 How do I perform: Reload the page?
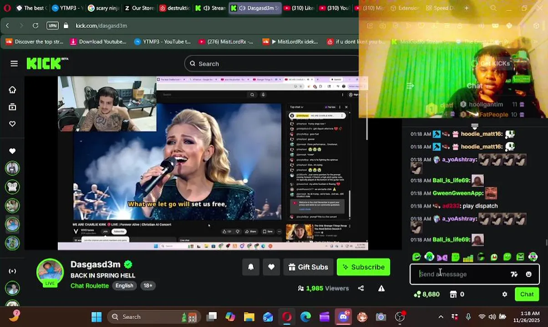coord(36,26)
